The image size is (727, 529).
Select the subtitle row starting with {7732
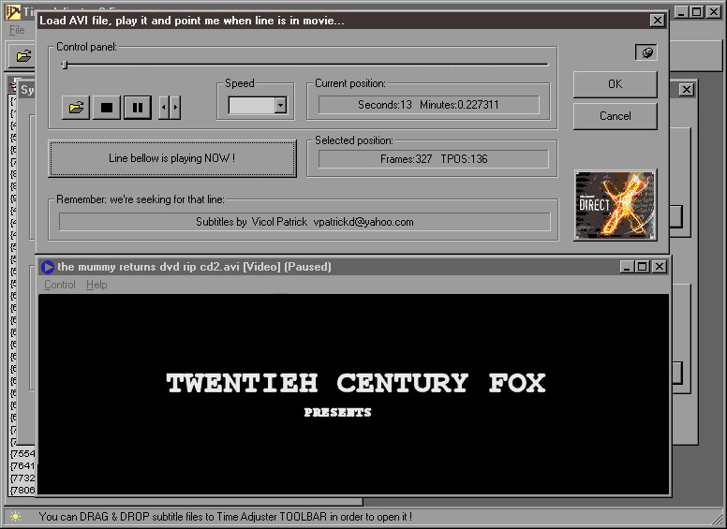[22, 478]
